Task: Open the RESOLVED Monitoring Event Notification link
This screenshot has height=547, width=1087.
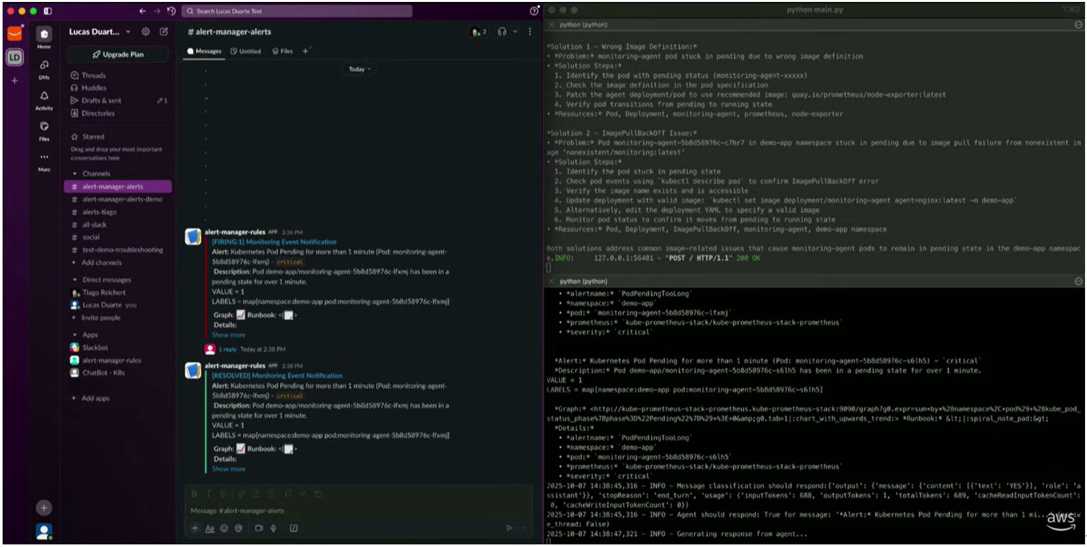Action: [x=277, y=376]
